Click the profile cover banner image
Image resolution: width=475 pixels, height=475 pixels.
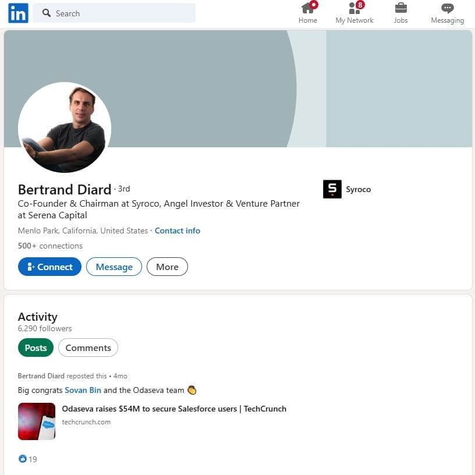click(238, 88)
